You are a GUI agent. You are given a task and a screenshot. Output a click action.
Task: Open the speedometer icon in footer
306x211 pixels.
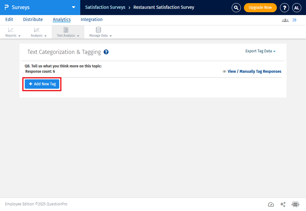point(271,204)
